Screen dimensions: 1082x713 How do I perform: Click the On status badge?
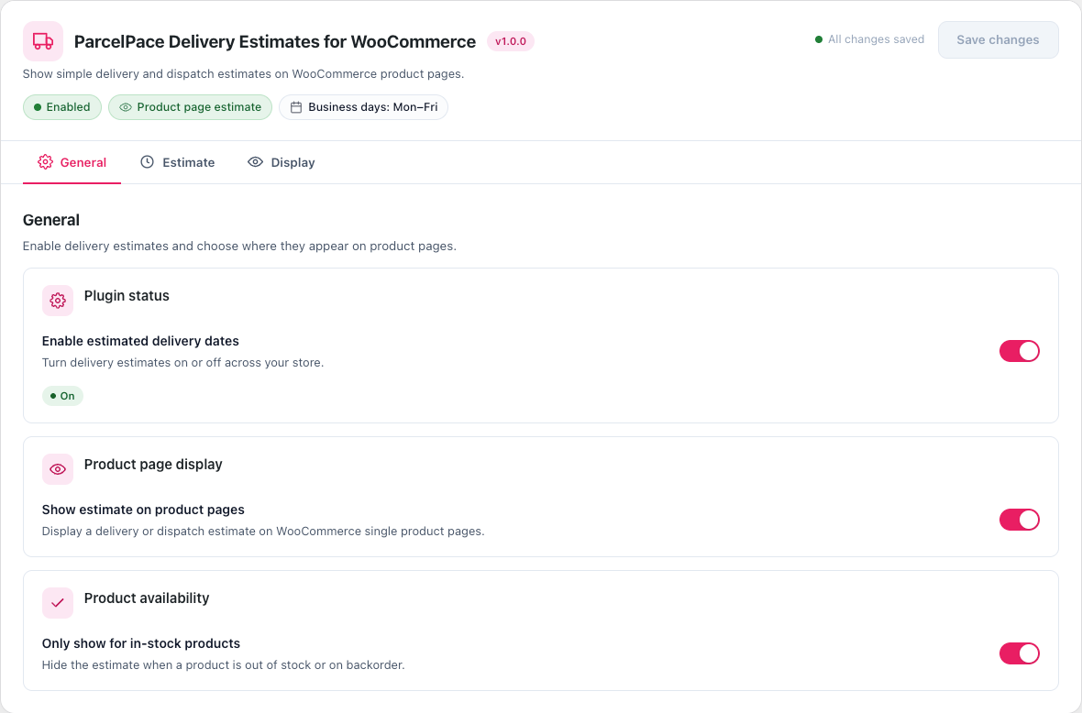(62, 396)
